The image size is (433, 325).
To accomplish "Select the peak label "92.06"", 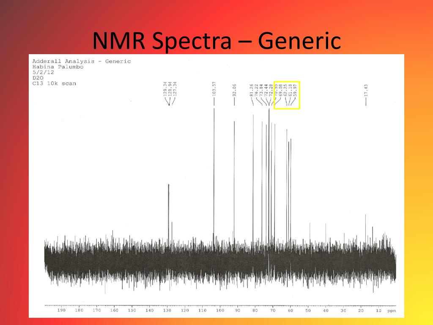I will click(x=234, y=90).
